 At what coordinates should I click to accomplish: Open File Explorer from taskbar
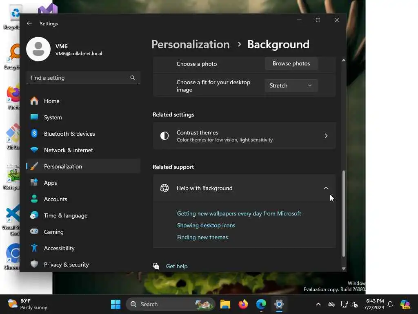(x=225, y=304)
